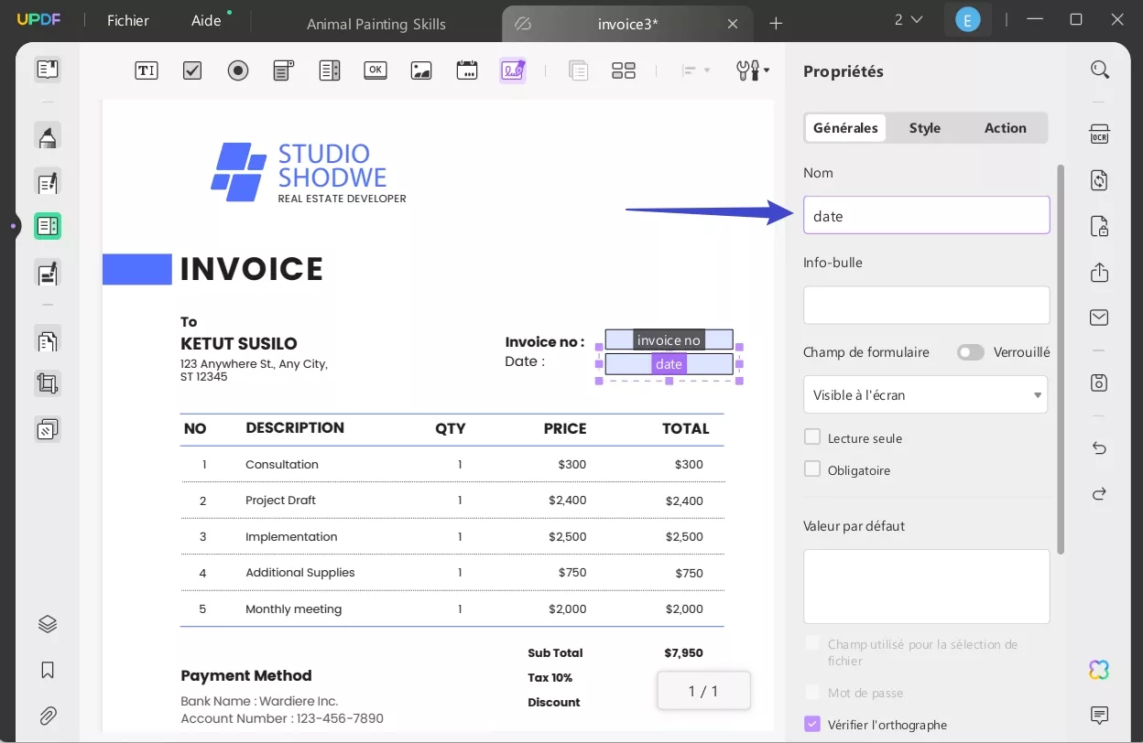Open the Fichier menu
Screen dimensions: 1143x743
tap(127, 20)
